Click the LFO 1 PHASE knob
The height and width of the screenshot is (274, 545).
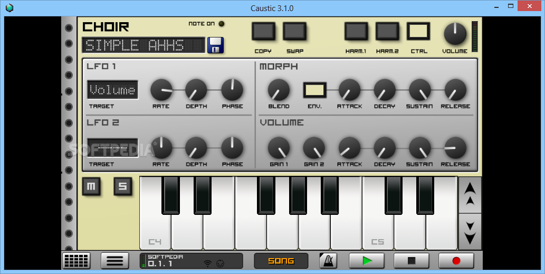[232, 90]
